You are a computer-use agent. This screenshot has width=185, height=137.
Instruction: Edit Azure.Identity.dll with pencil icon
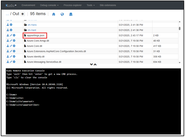[11, 56]
